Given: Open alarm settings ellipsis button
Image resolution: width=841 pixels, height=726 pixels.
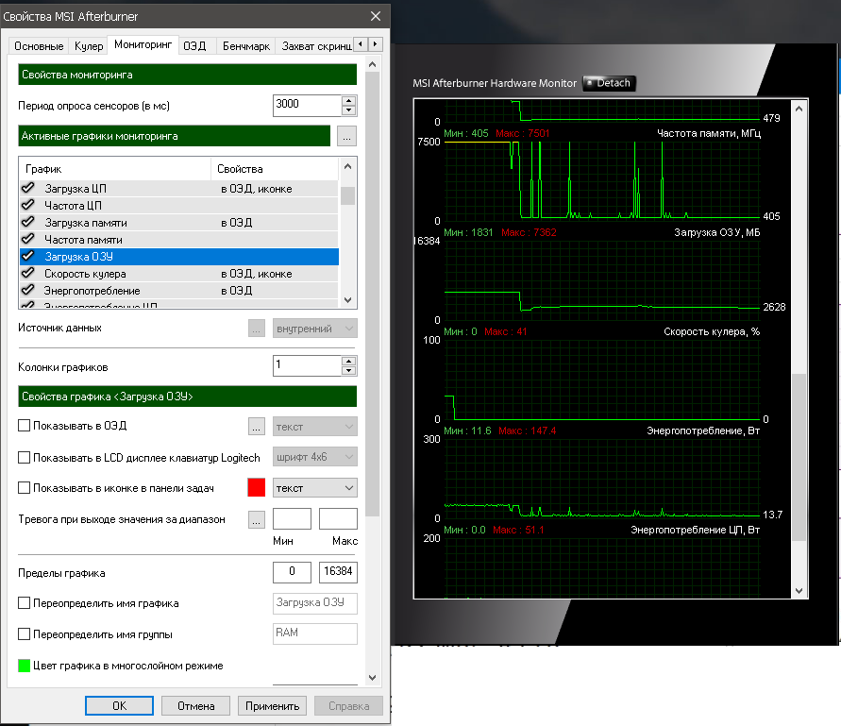Looking at the screenshot, I should click(257, 519).
